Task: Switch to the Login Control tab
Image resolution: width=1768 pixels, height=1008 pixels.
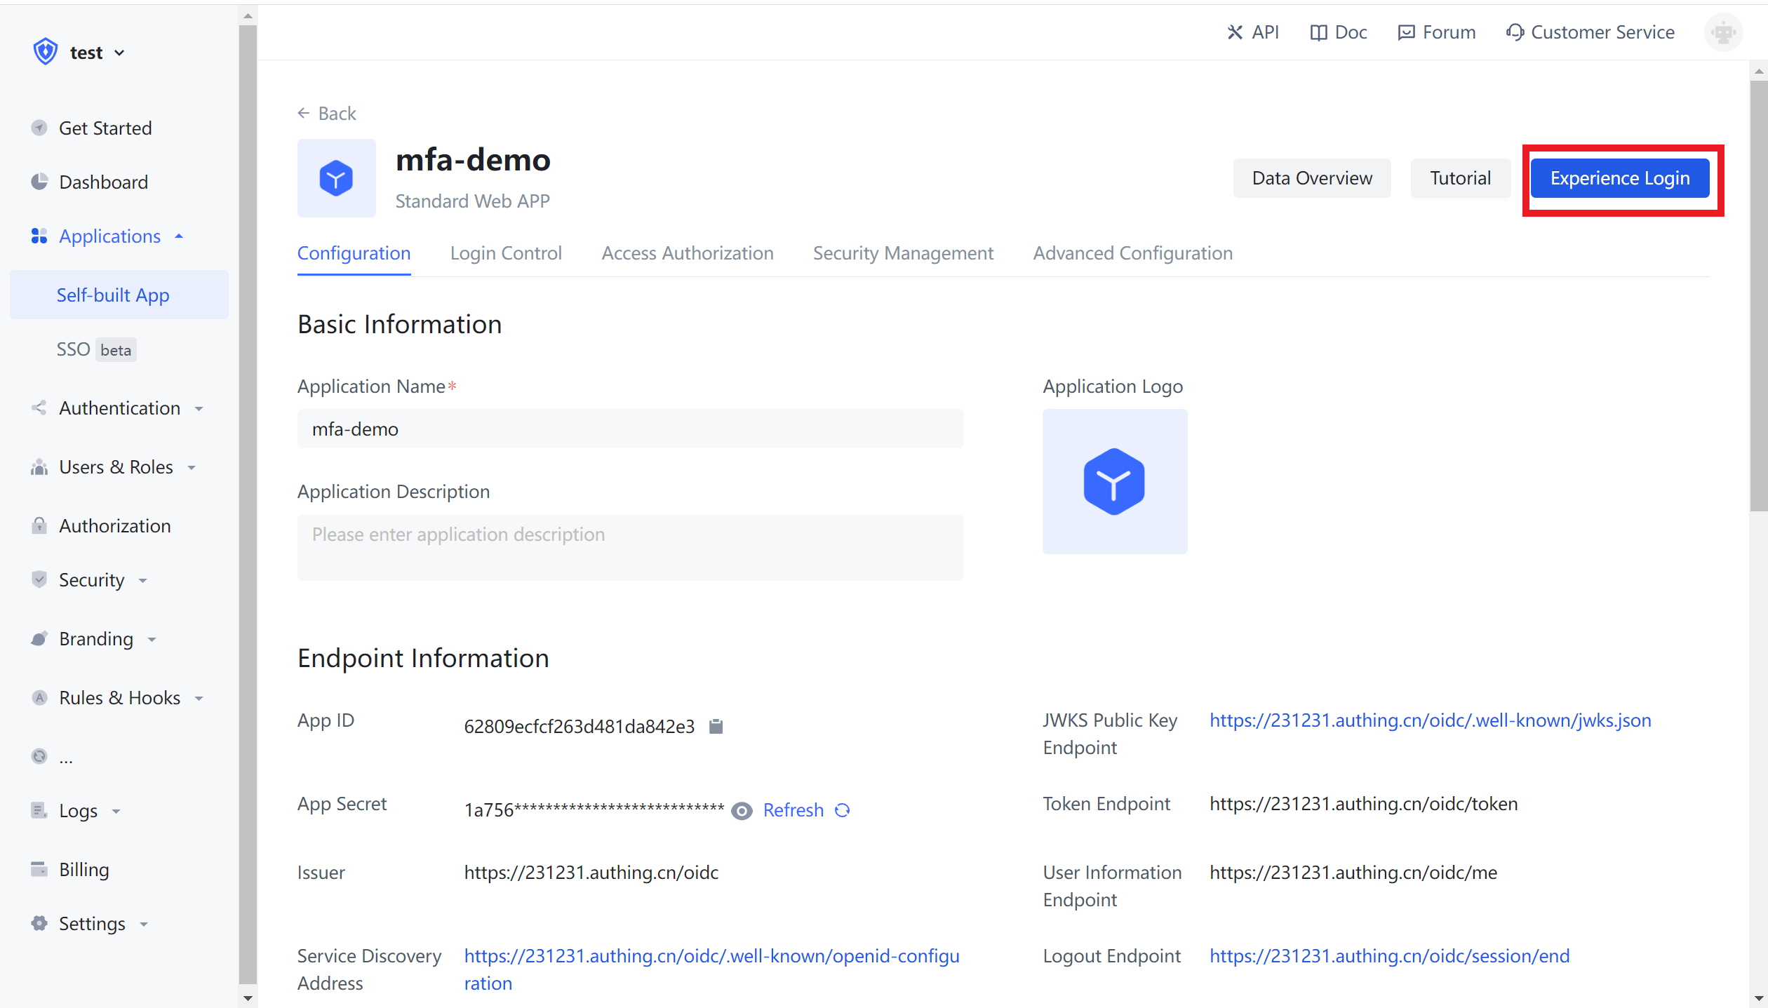Action: [506, 253]
